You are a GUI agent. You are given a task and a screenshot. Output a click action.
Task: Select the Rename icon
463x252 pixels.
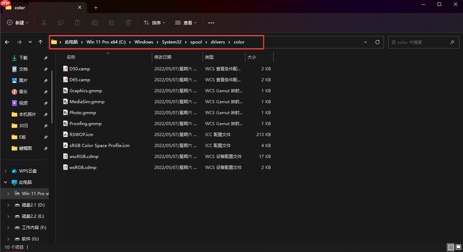[95, 23]
